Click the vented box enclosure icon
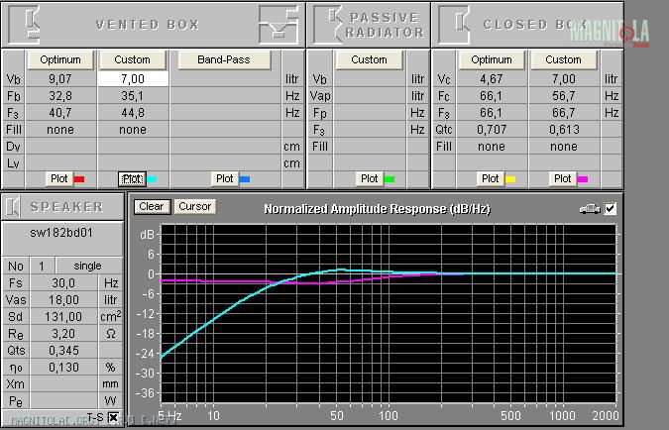The width and height of the screenshot is (669, 430). [25, 25]
